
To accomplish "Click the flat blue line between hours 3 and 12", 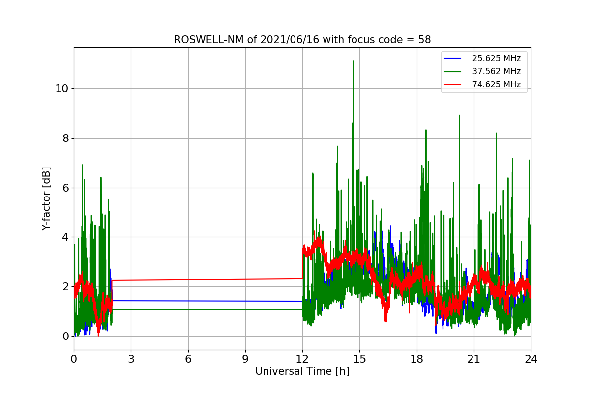I will pos(206,301).
